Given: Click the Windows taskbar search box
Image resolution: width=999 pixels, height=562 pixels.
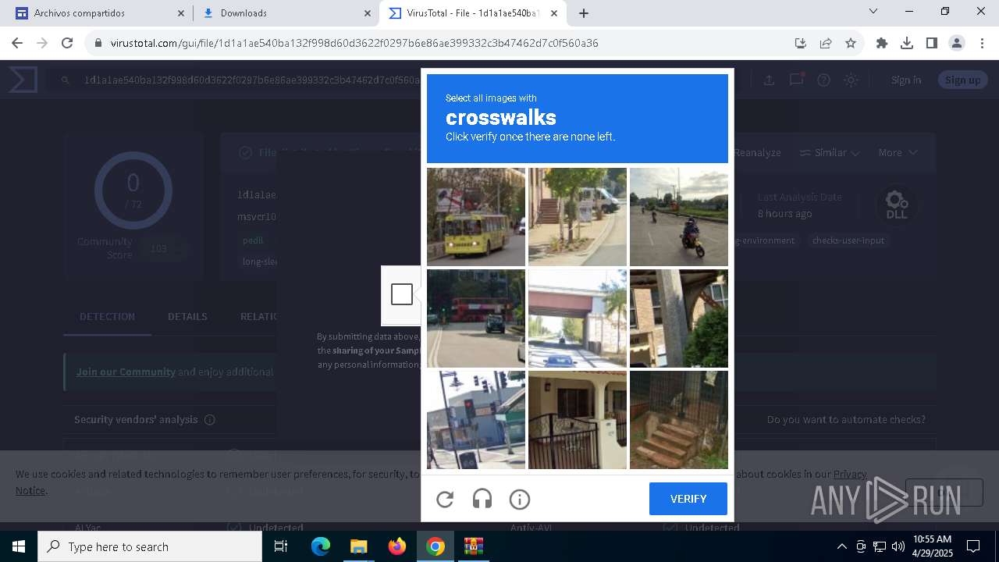Looking at the screenshot, I should tap(150, 546).
